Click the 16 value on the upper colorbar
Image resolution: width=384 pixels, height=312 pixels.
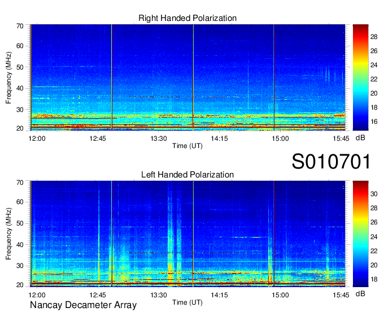click(374, 122)
